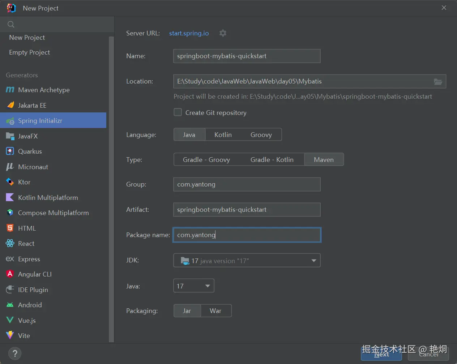This screenshot has width=457, height=364.
Task: Choose Maven build type
Action: (324, 160)
